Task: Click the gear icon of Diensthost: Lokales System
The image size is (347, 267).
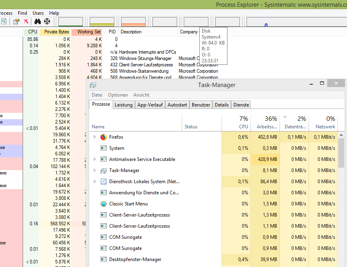Action: 103,182
